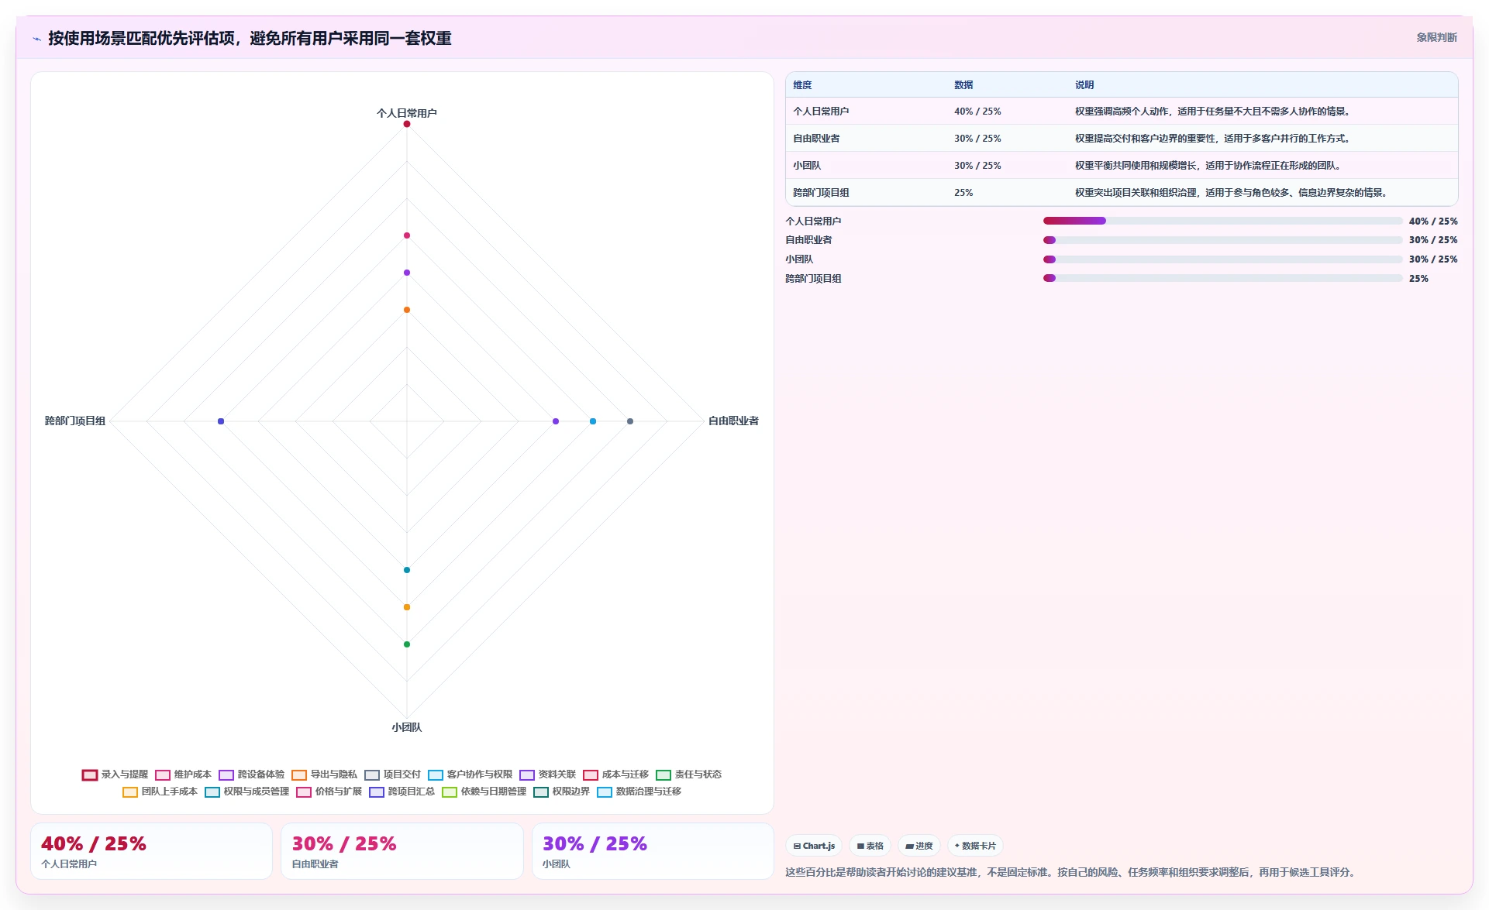The image size is (1489, 910).
Task: Click the green point on the 小团队 axis
Action: (406, 644)
